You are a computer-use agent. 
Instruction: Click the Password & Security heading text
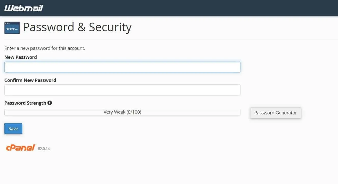[77, 27]
